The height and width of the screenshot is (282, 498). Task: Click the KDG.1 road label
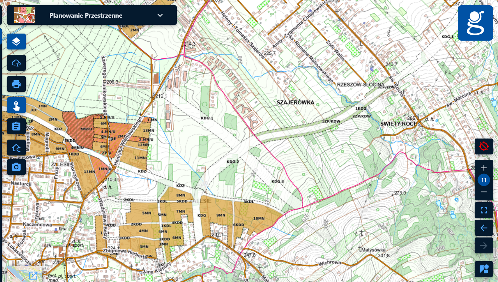click(x=207, y=118)
